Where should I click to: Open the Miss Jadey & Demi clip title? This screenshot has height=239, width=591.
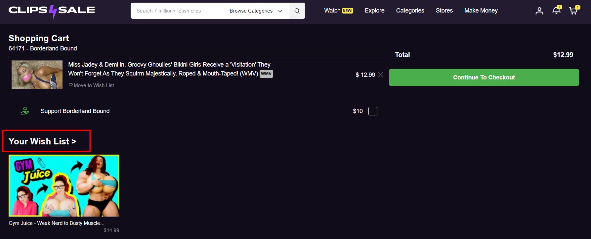tap(169, 69)
